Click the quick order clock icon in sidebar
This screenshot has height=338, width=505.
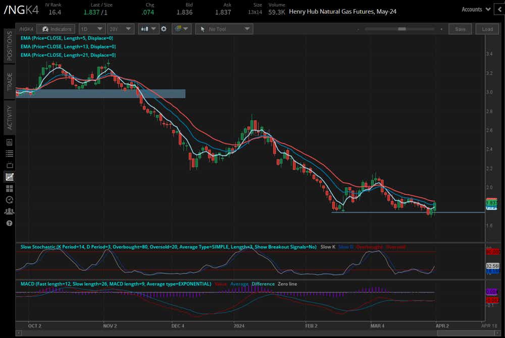(9, 200)
